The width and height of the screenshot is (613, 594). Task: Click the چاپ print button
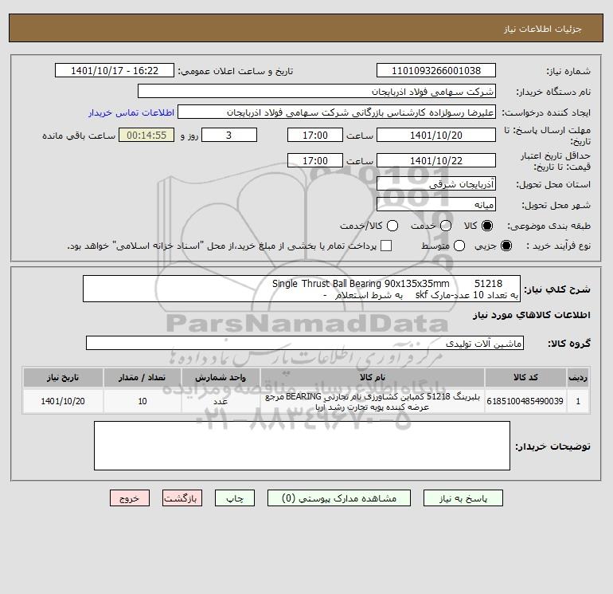click(x=235, y=498)
